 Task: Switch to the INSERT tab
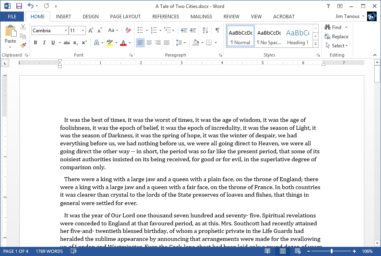click(63, 17)
